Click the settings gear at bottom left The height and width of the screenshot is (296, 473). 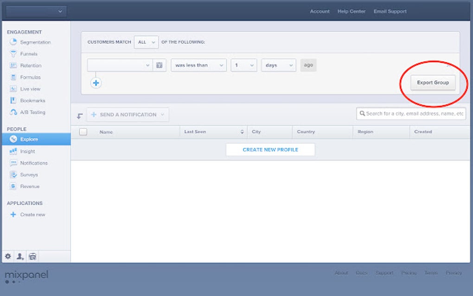7,256
